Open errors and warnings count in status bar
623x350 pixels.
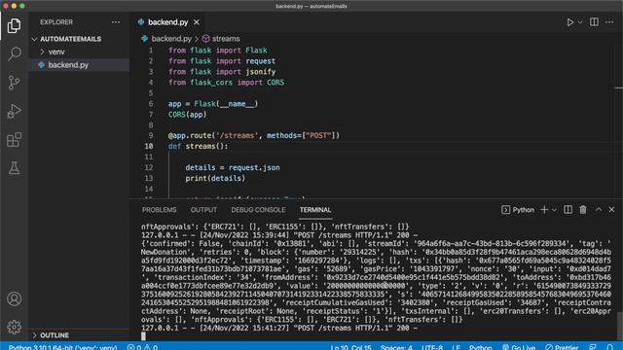click(x=142, y=347)
